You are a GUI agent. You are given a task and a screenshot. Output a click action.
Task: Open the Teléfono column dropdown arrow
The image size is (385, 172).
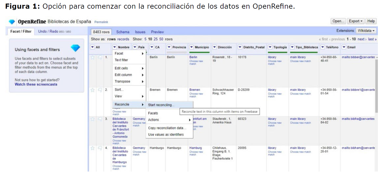[x=323, y=47]
